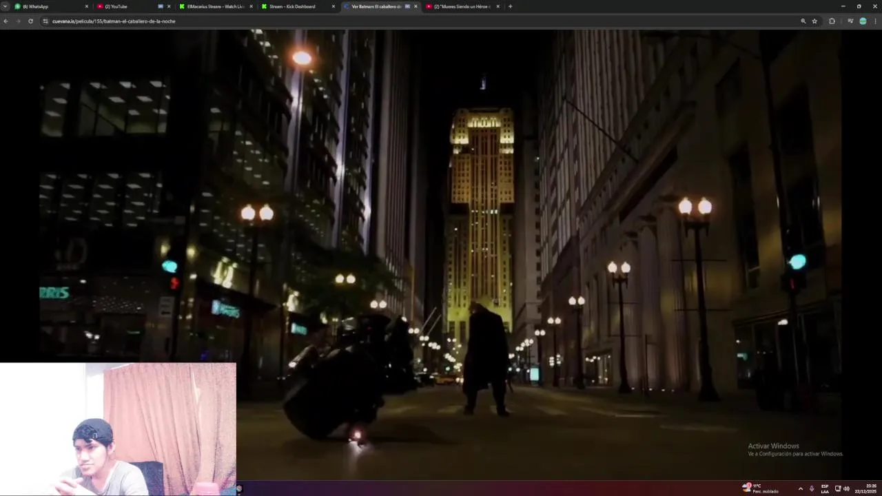This screenshot has height=496, width=882.
Task: Open the Chrome extensions puzzle icon
Action: pos(832,21)
